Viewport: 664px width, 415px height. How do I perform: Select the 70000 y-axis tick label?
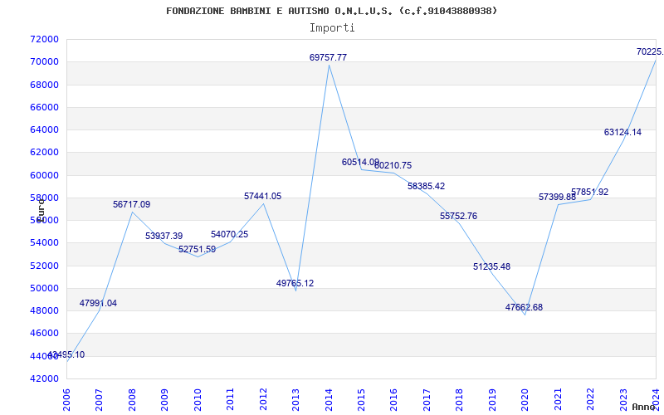[45, 61]
